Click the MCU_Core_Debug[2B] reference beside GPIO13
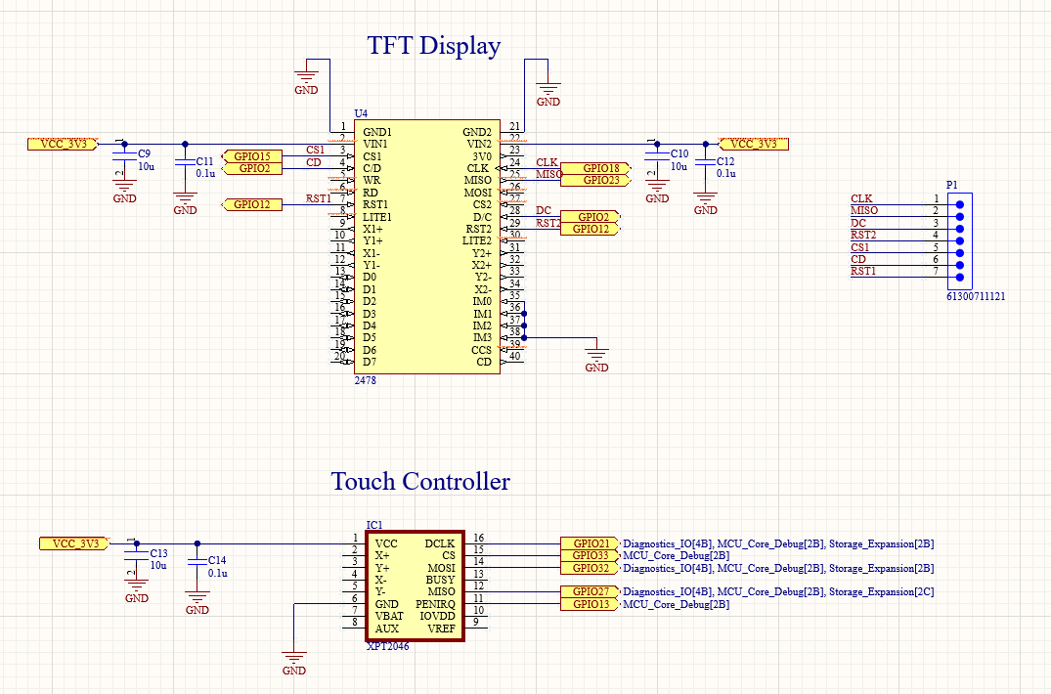Viewport: 1051px width, 694px height. point(677,604)
